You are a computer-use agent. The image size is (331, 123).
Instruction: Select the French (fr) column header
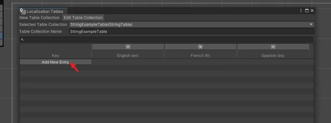[x=200, y=55]
